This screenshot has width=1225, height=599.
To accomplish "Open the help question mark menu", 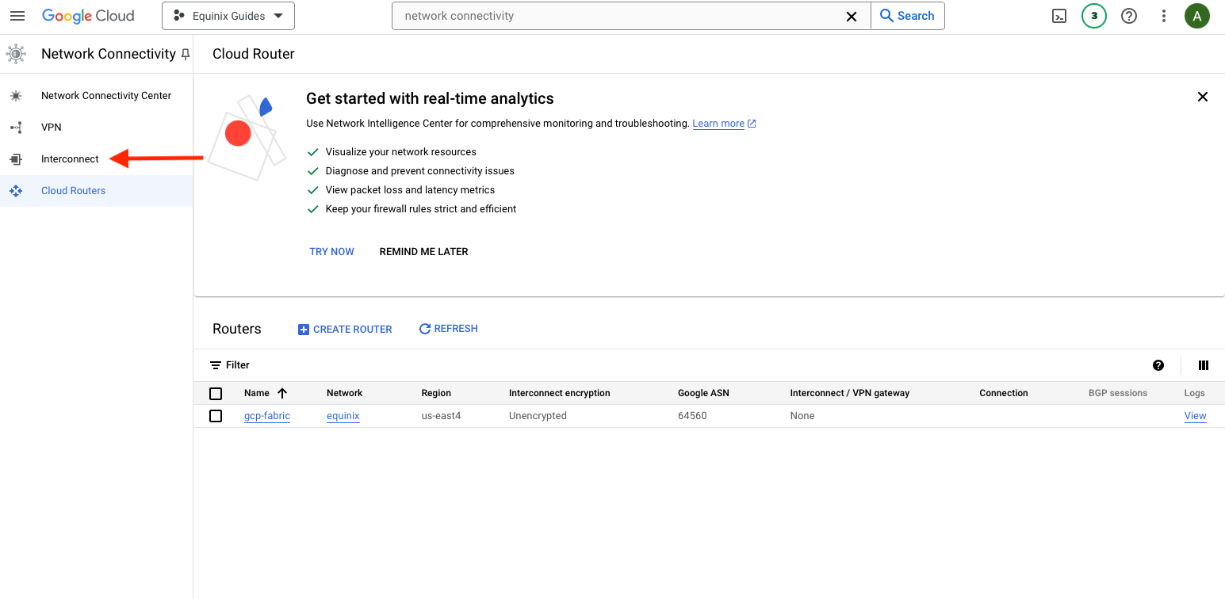I will (1129, 16).
